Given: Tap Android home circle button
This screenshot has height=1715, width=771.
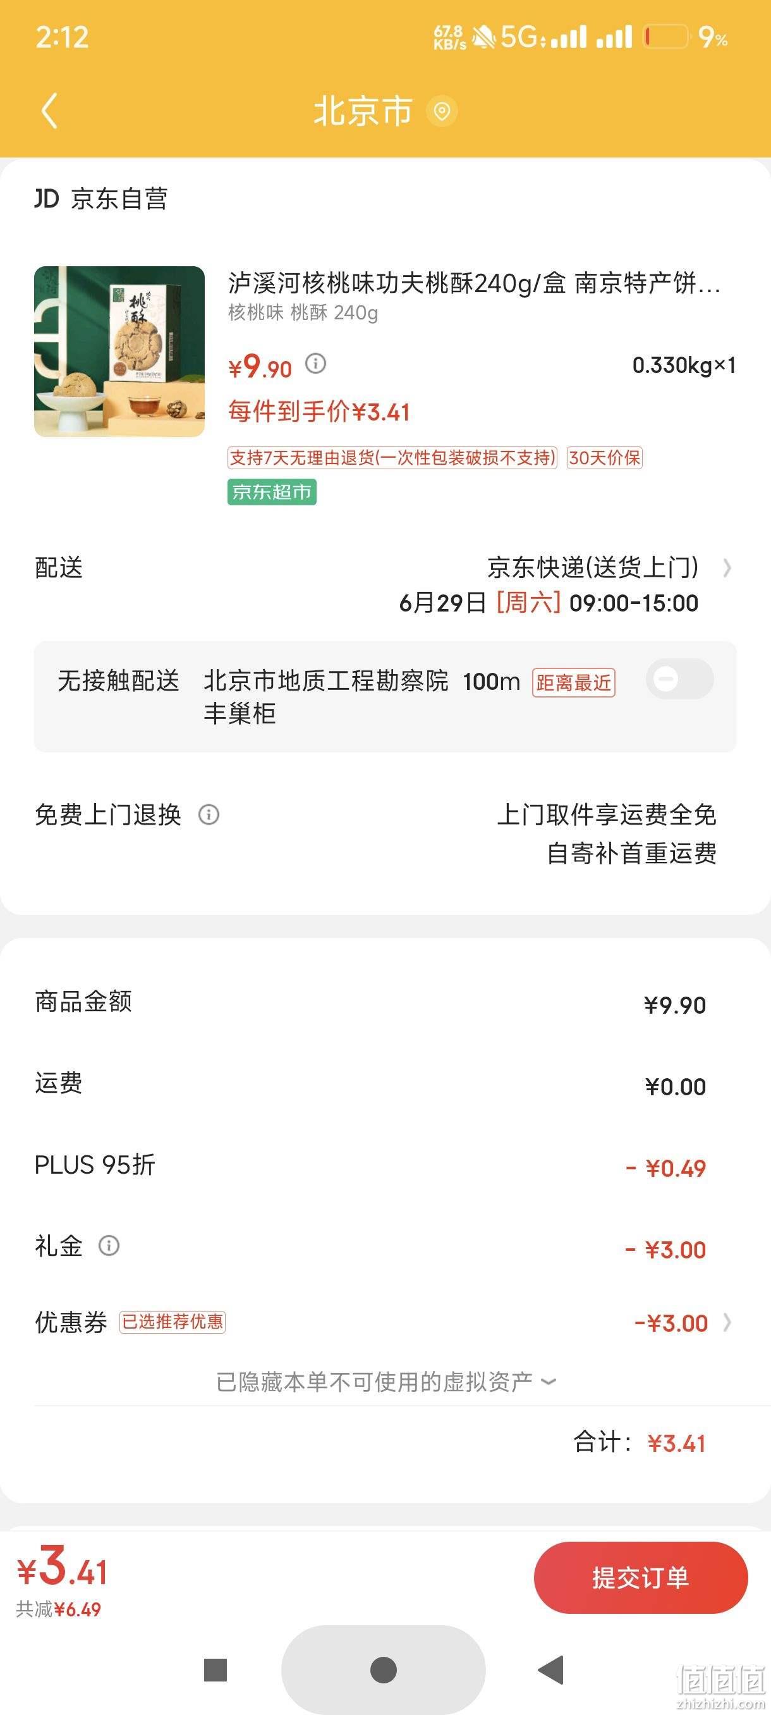Looking at the screenshot, I should pyautogui.click(x=383, y=1669).
